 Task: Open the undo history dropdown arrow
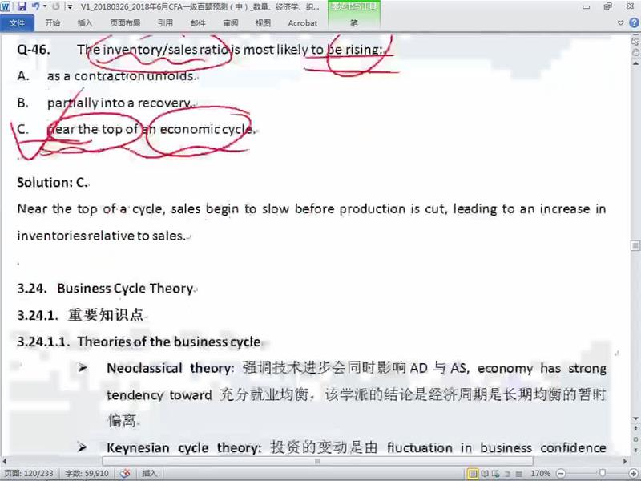(x=45, y=6)
